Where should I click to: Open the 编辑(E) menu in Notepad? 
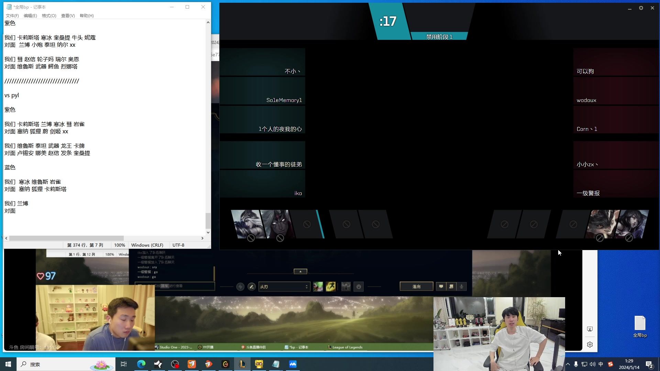(x=30, y=16)
